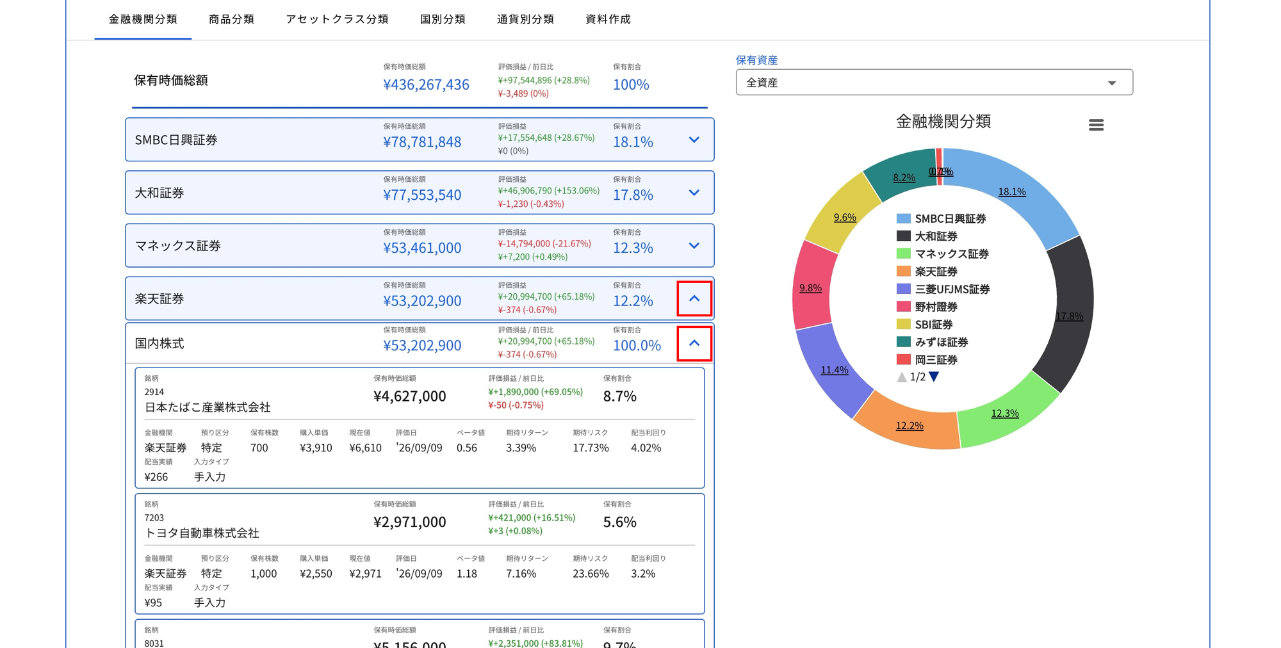Click the 8.2% donut chart label

click(904, 178)
